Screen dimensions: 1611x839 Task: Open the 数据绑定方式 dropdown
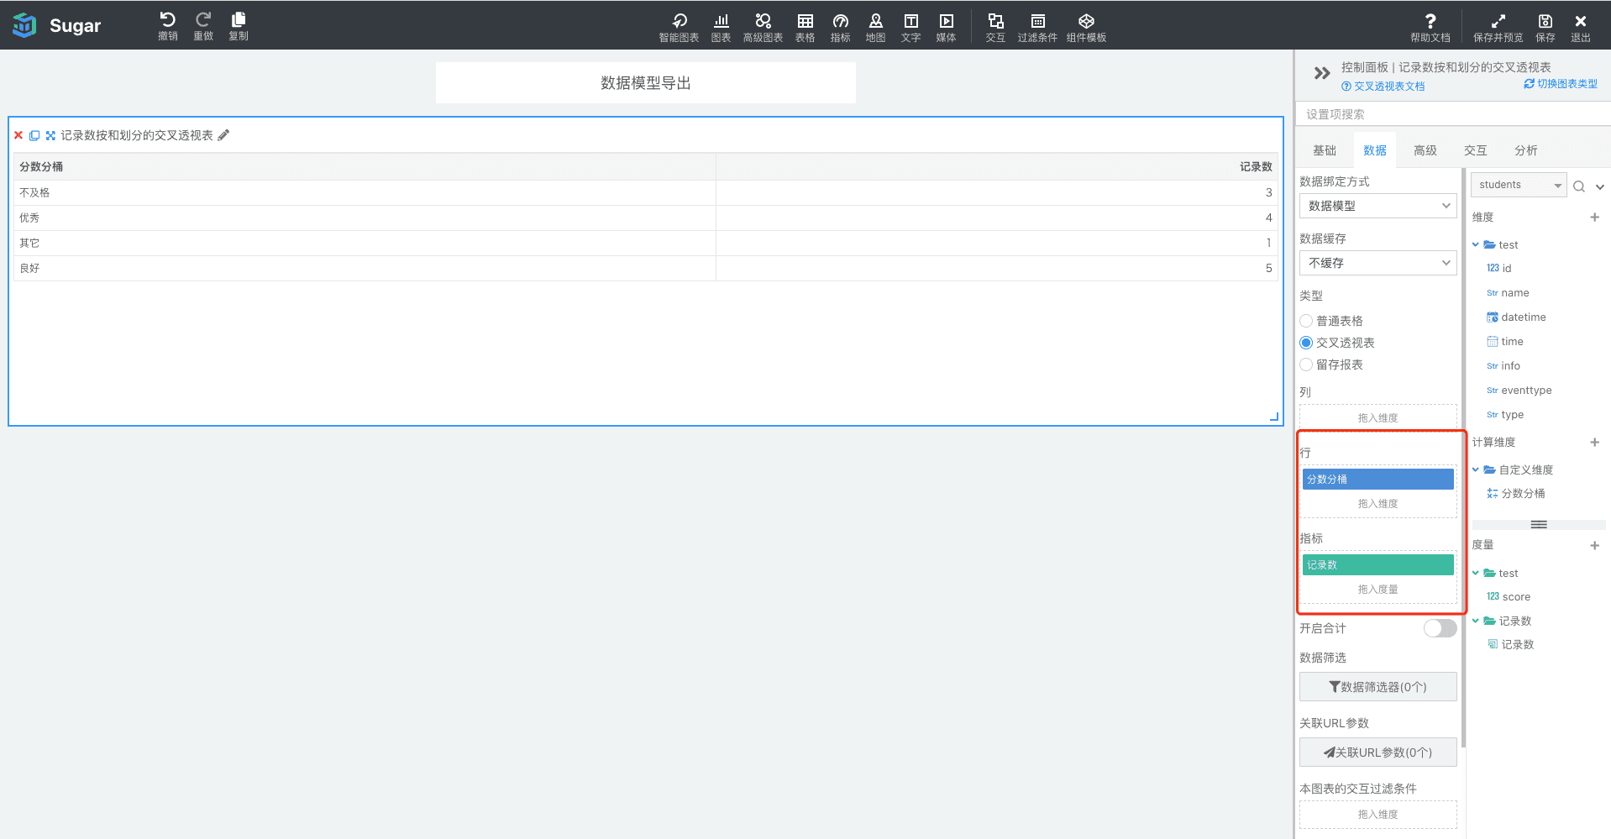point(1377,206)
